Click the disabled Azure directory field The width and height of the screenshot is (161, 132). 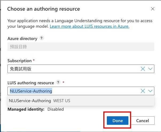click(81, 47)
